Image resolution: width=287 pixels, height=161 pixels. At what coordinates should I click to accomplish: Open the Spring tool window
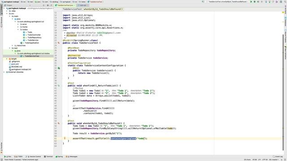click(59, 157)
